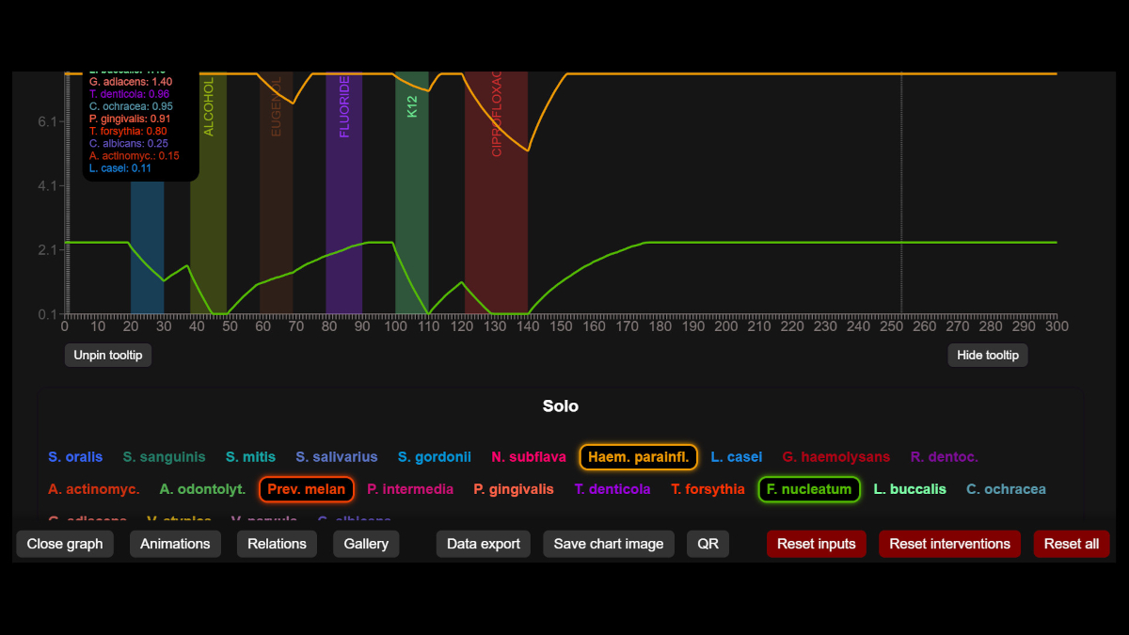The height and width of the screenshot is (635, 1129).
Task: Select the red Ciprofloxacin intervention band
Action: coord(496,226)
